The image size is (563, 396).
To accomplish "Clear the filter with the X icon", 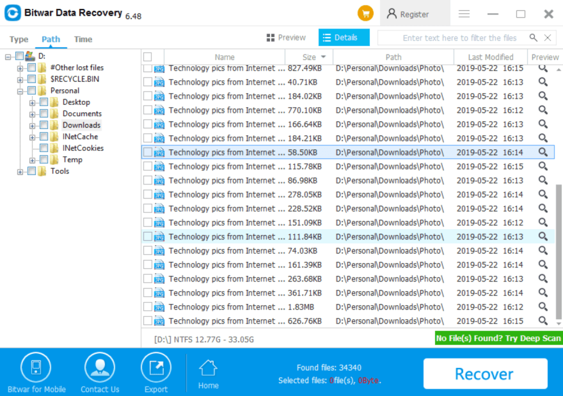I will coord(547,37).
